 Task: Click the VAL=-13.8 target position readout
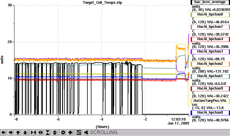tap(215, 108)
